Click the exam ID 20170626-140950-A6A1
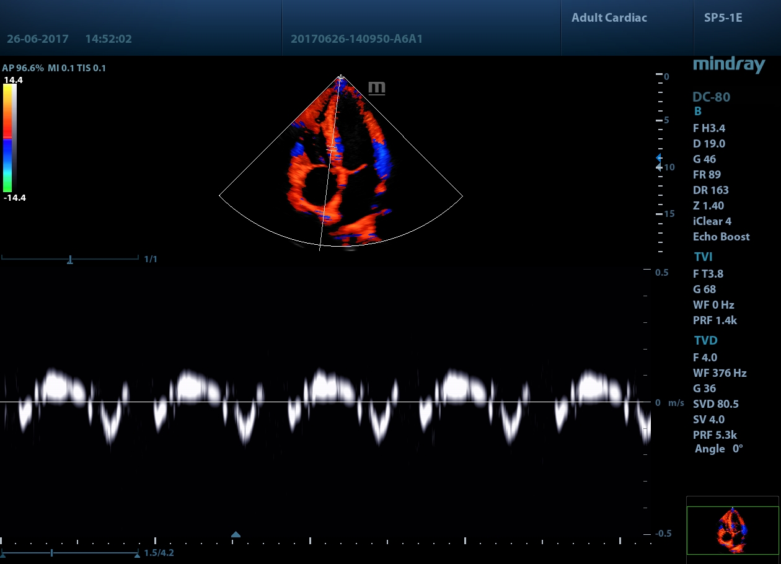The image size is (781, 564). point(356,39)
